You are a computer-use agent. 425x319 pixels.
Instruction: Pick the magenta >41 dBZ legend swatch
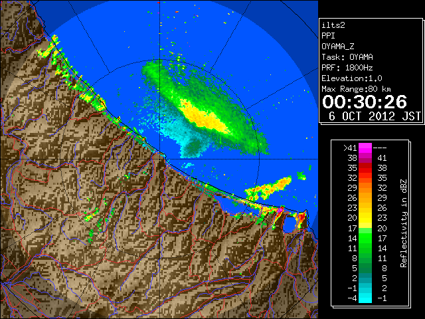click(365, 148)
